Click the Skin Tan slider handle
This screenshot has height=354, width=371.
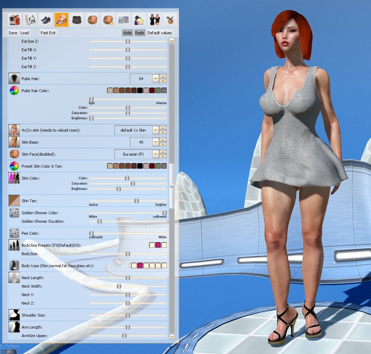tap(136, 201)
